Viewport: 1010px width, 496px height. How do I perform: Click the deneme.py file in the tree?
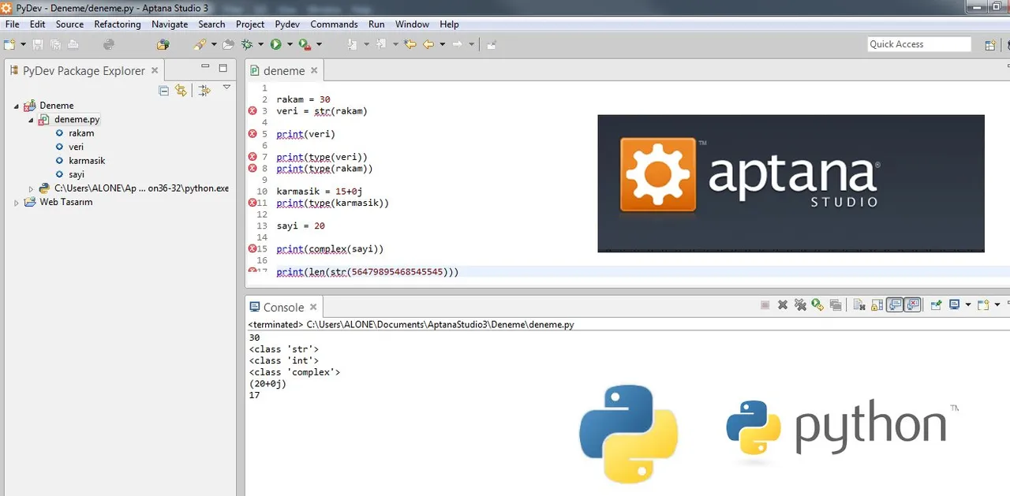pos(77,120)
